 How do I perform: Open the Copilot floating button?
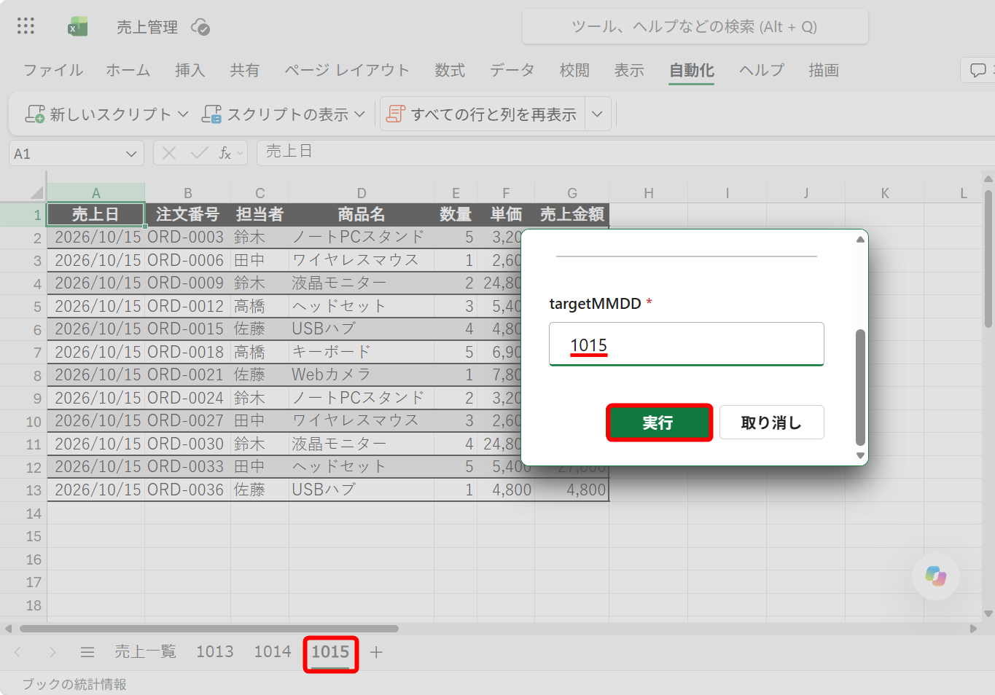tap(935, 576)
